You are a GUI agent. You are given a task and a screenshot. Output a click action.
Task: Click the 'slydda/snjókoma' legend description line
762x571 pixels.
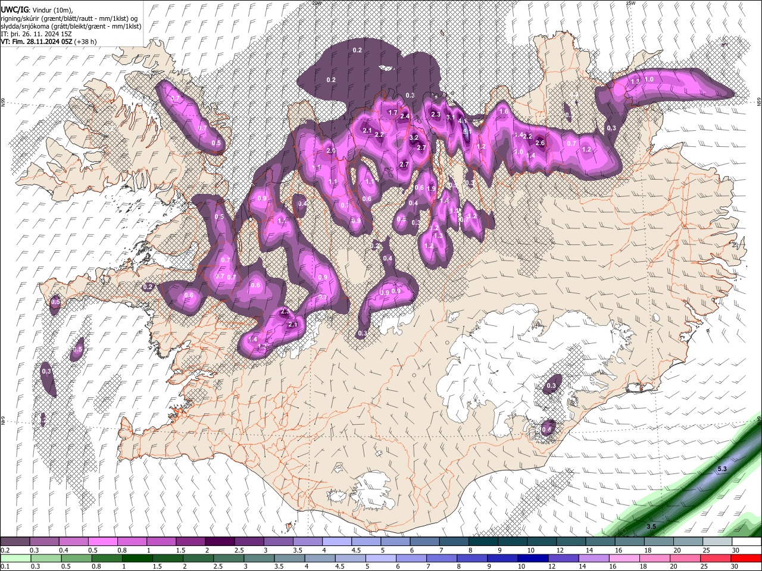[71, 26]
